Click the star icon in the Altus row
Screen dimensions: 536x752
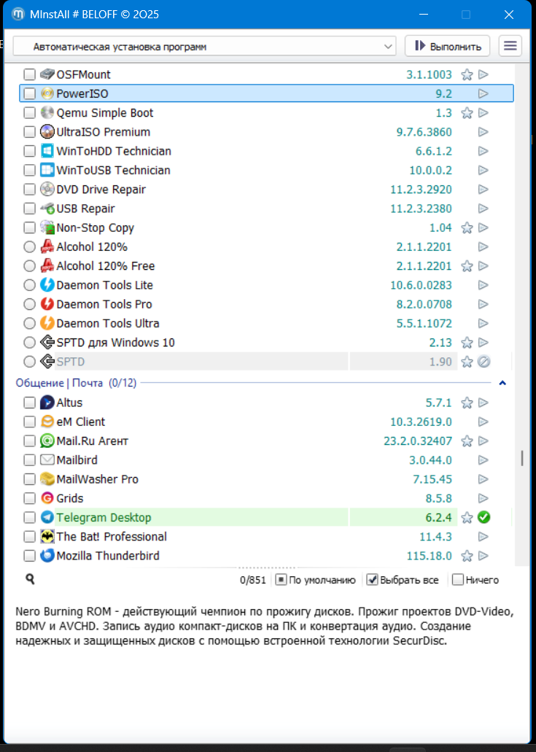[467, 403]
